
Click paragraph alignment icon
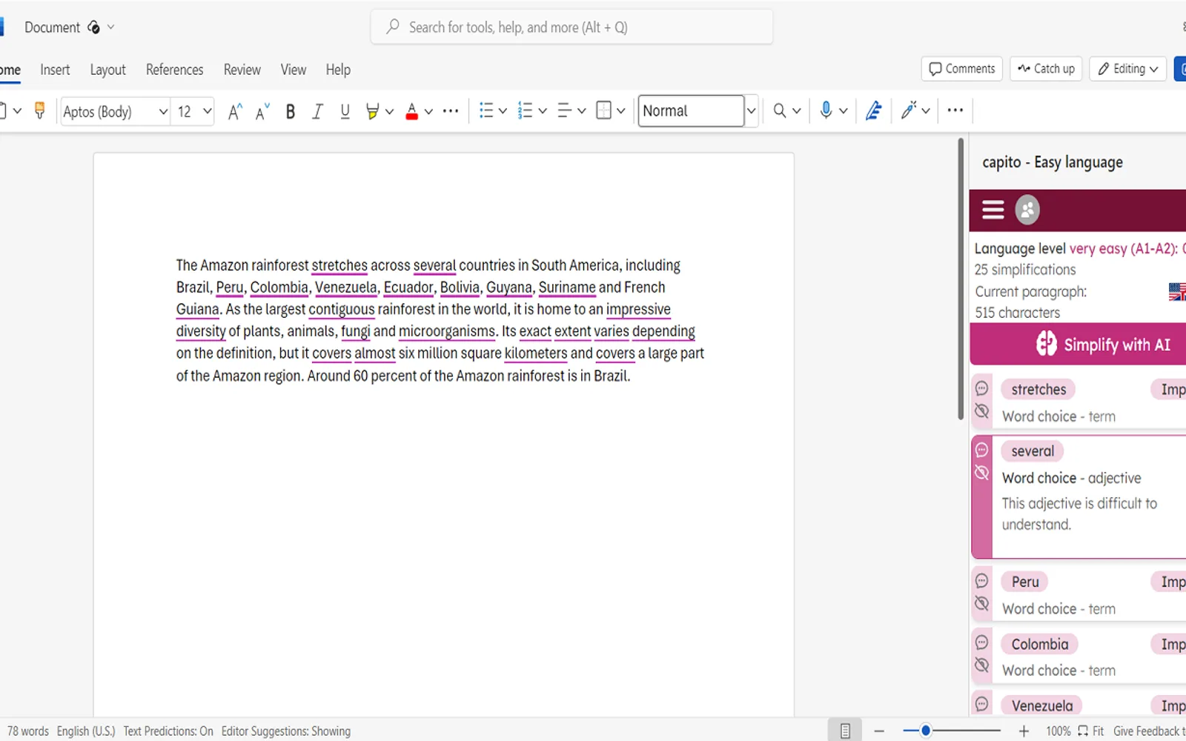tap(564, 111)
